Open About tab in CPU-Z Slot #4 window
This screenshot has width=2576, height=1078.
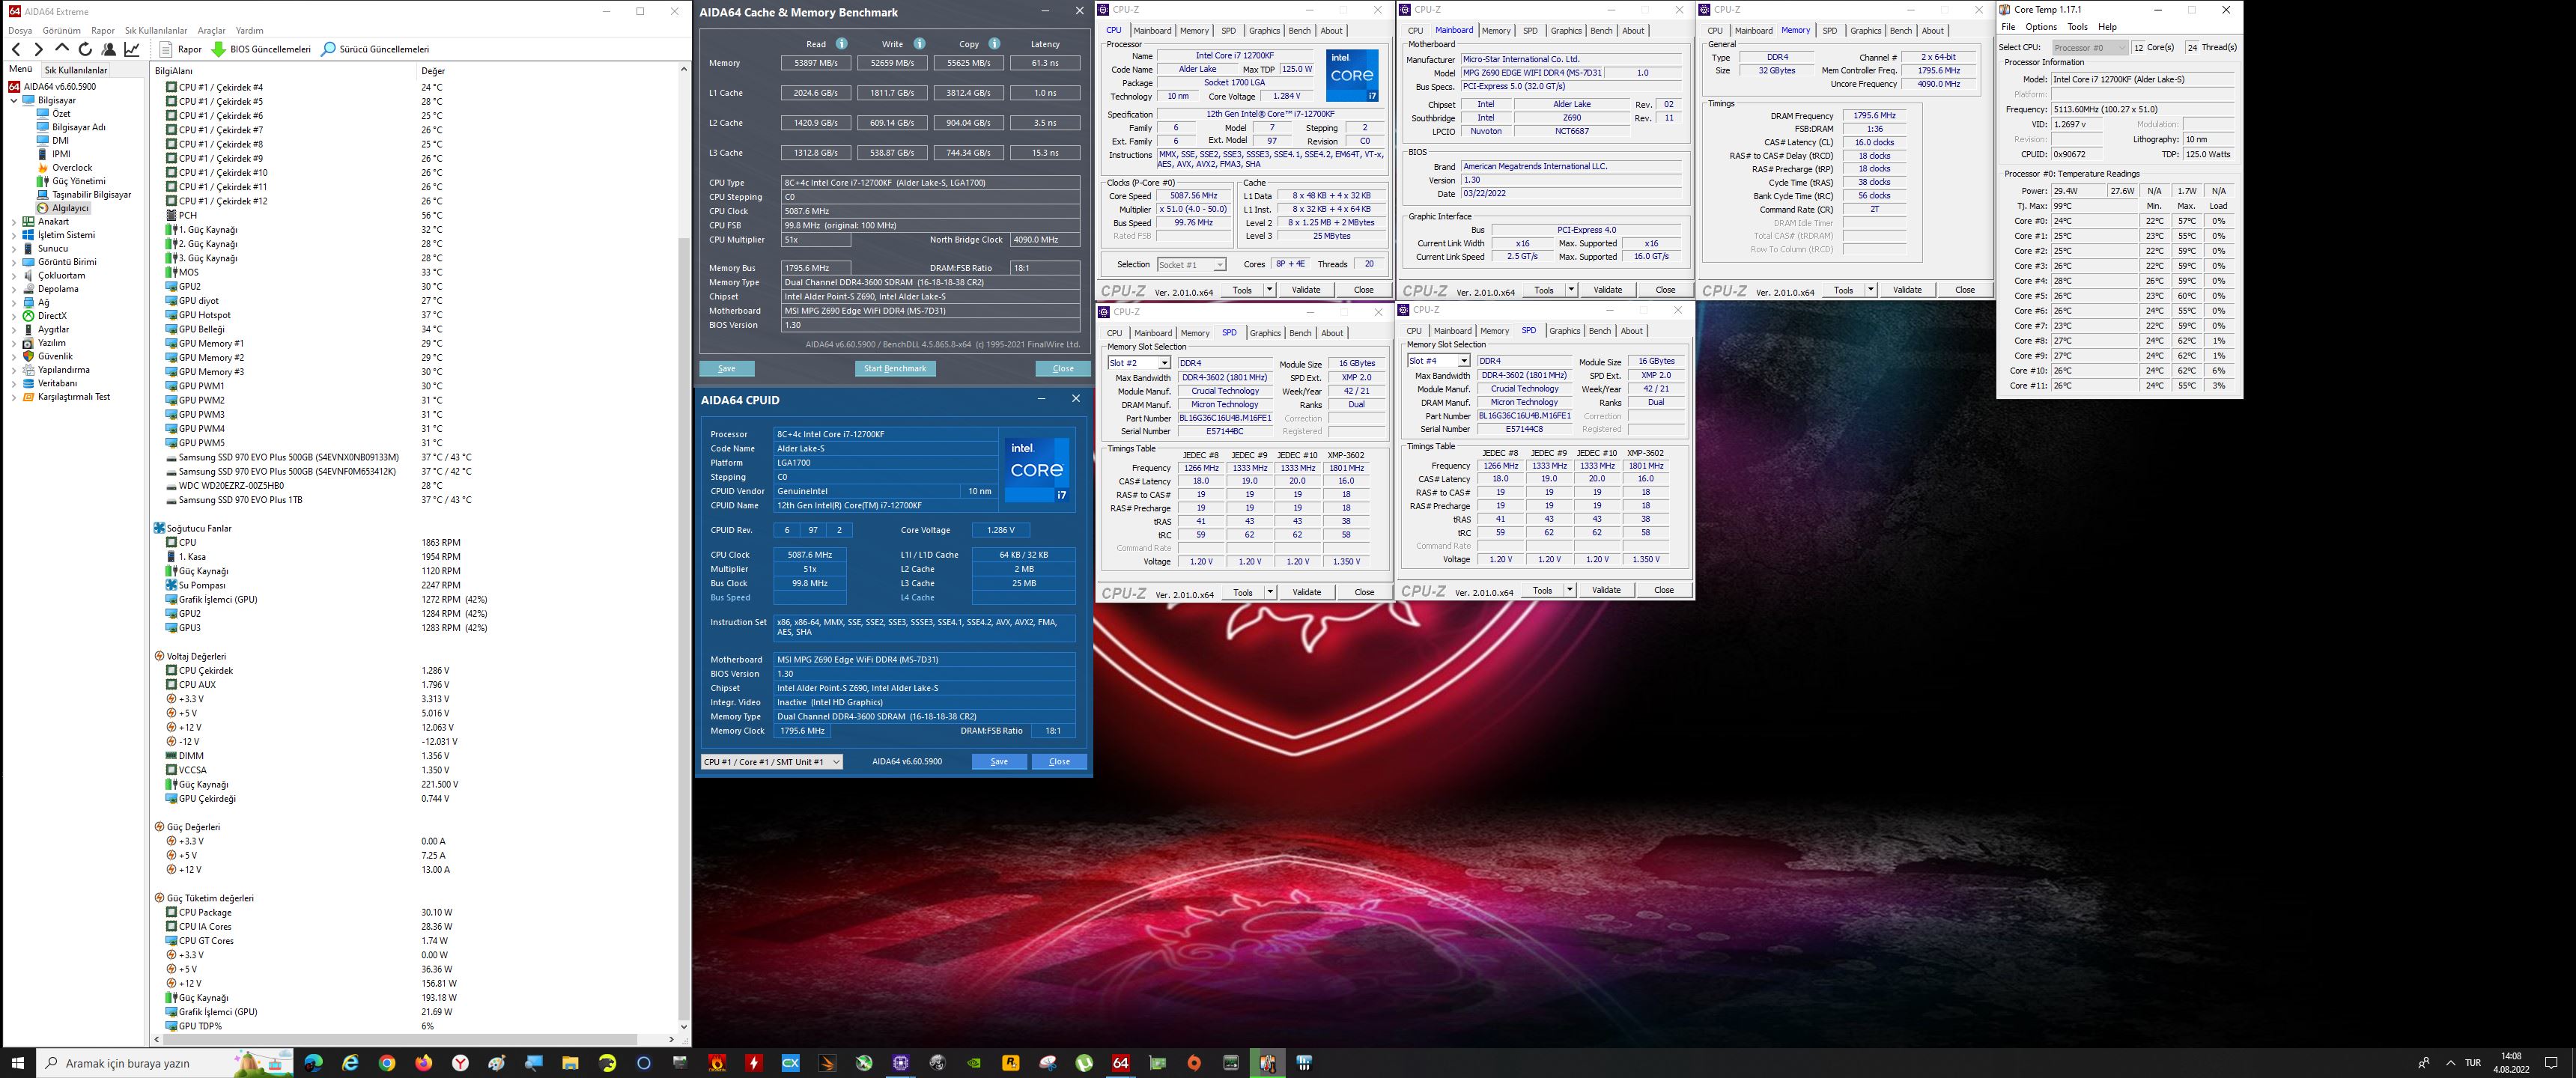pos(1631,331)
